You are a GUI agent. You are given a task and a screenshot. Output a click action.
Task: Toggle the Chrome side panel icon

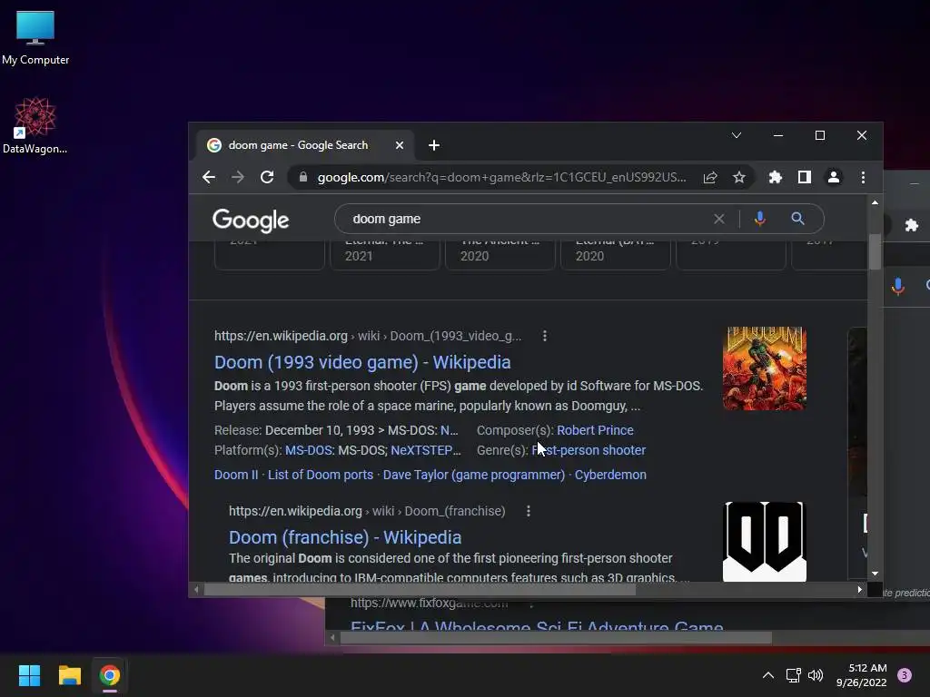[805, 177]
